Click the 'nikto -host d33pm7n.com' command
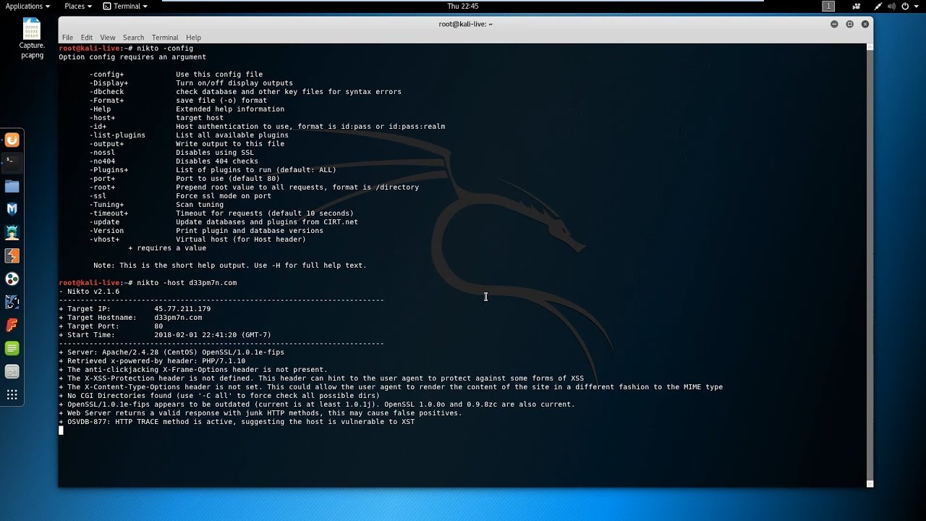The height and width of the screenshot is (521, 926). (187, 283)
